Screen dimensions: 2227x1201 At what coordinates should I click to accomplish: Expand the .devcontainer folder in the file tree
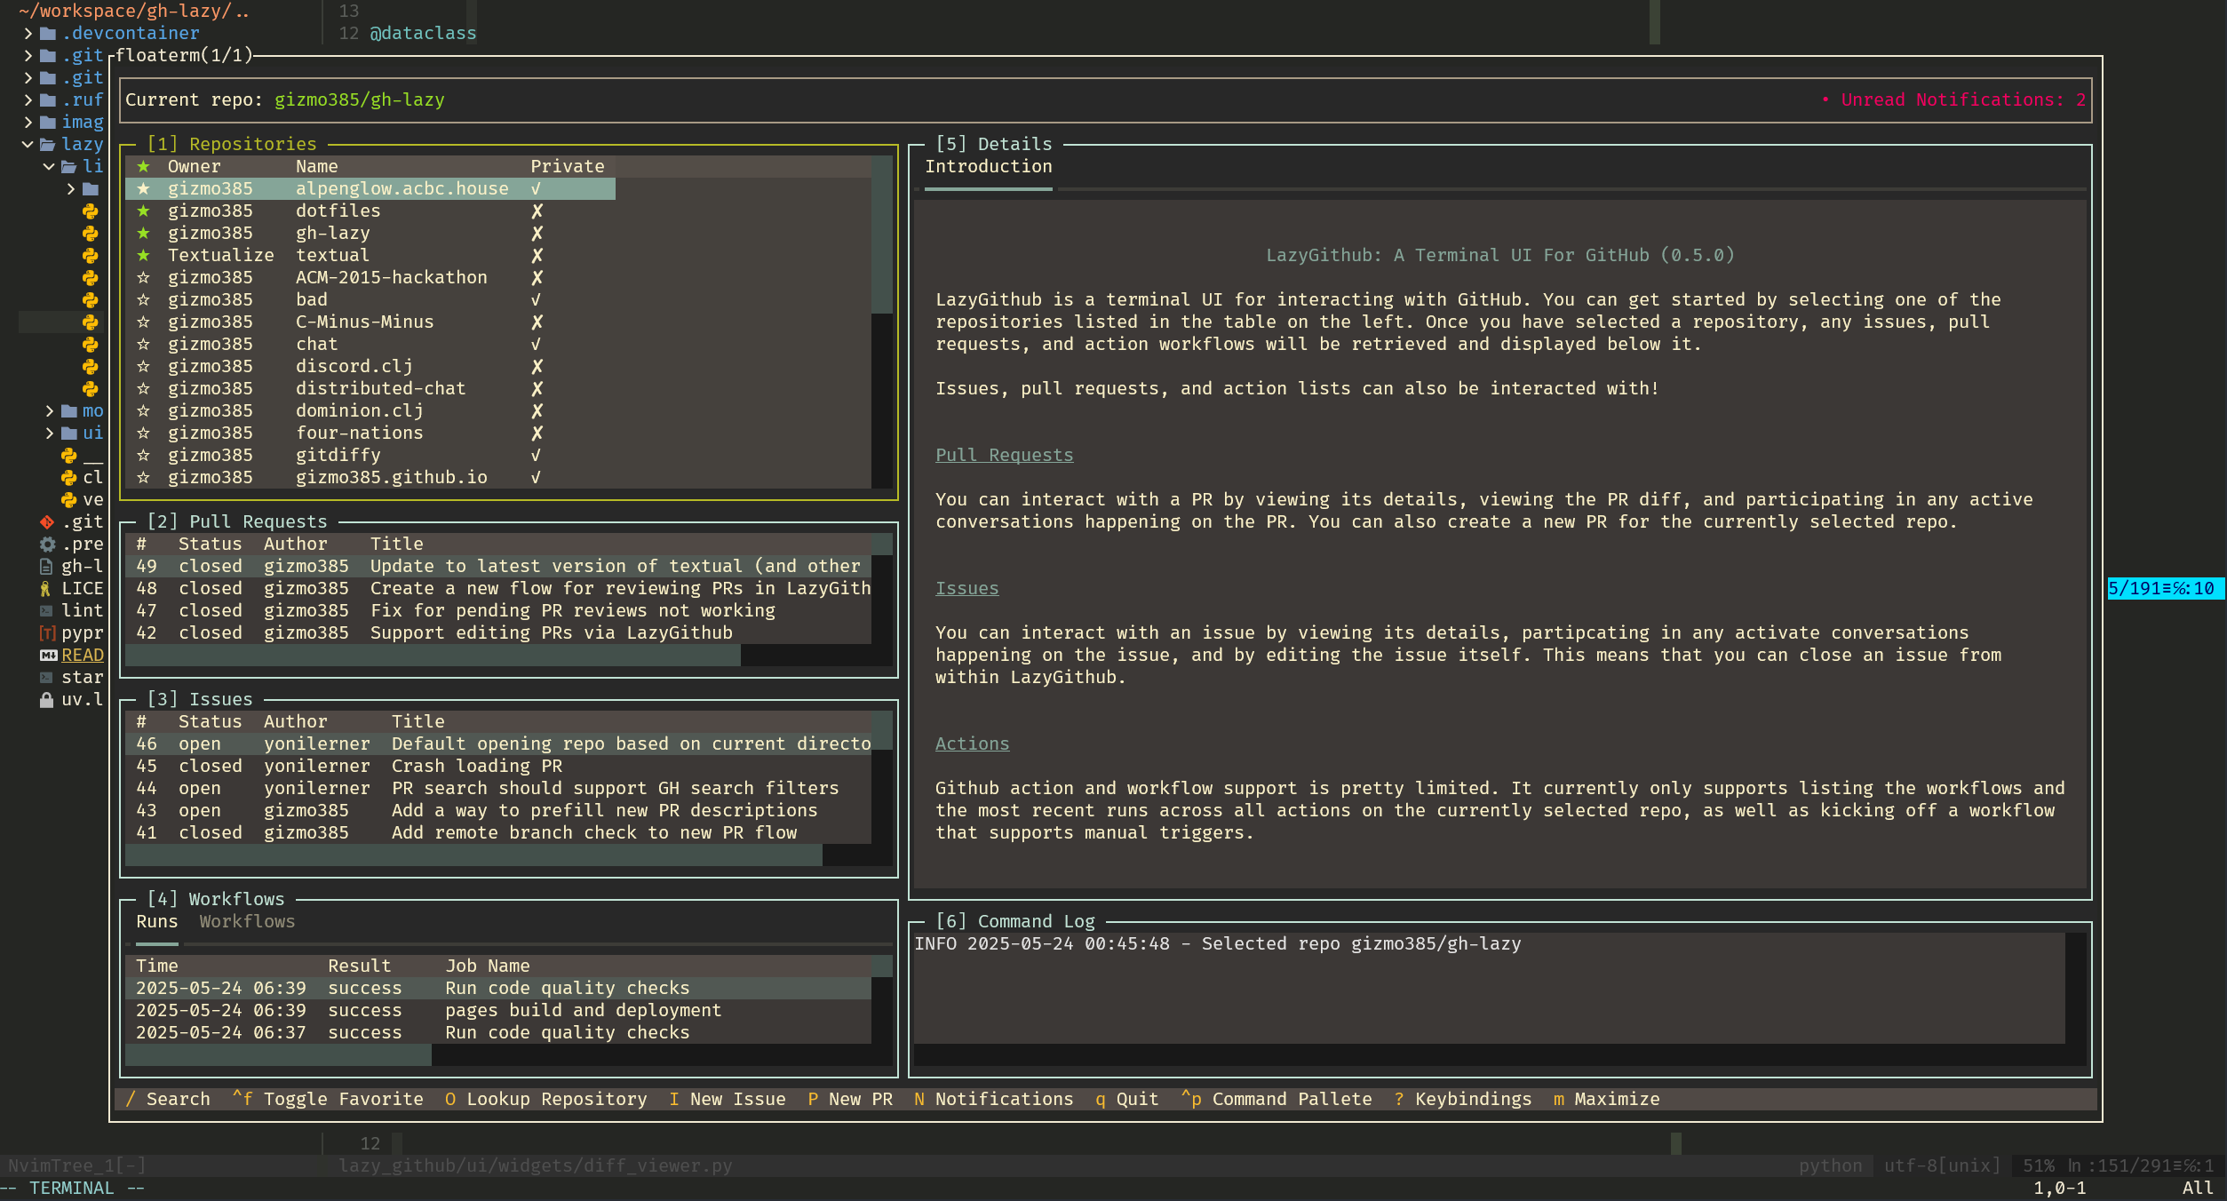[26, 33]
